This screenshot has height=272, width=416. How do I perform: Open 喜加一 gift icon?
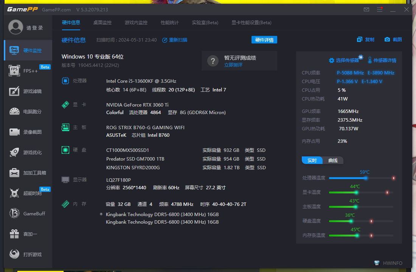tap(14, 234)
